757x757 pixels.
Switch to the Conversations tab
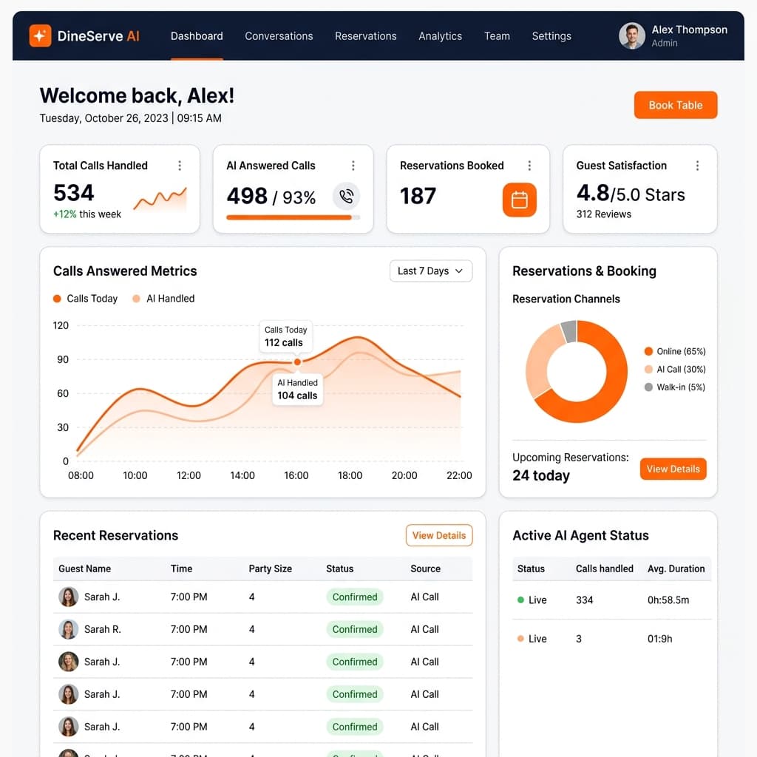click(279, 36)
